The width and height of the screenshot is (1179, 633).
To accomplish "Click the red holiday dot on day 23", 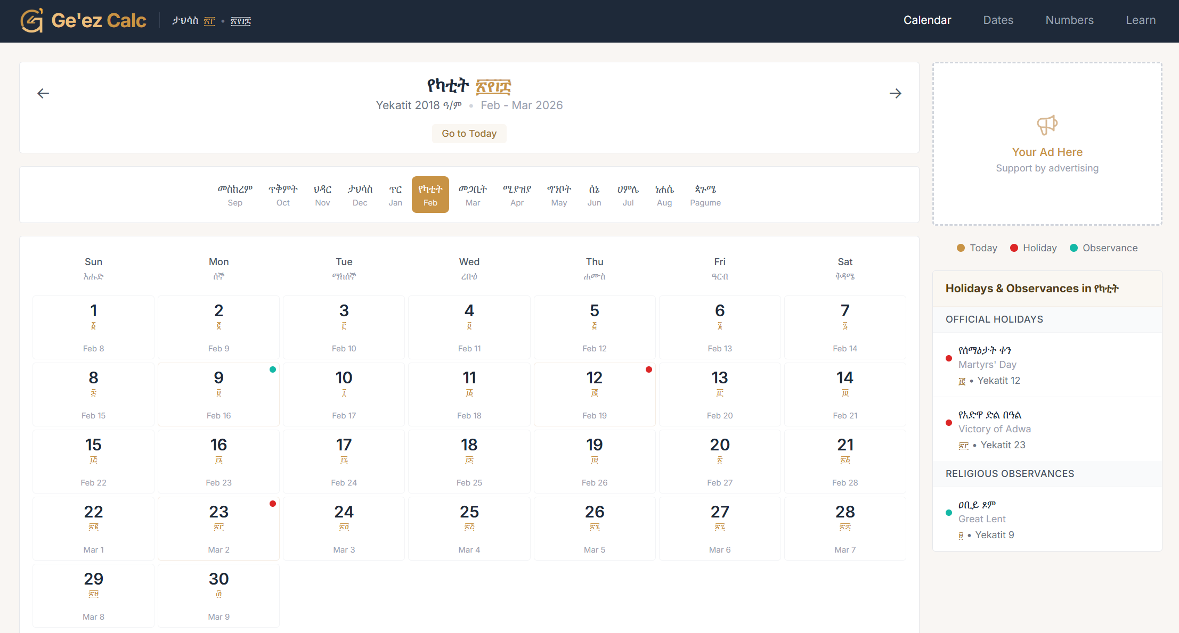I will pyautogui.click(x=273, y=504).
